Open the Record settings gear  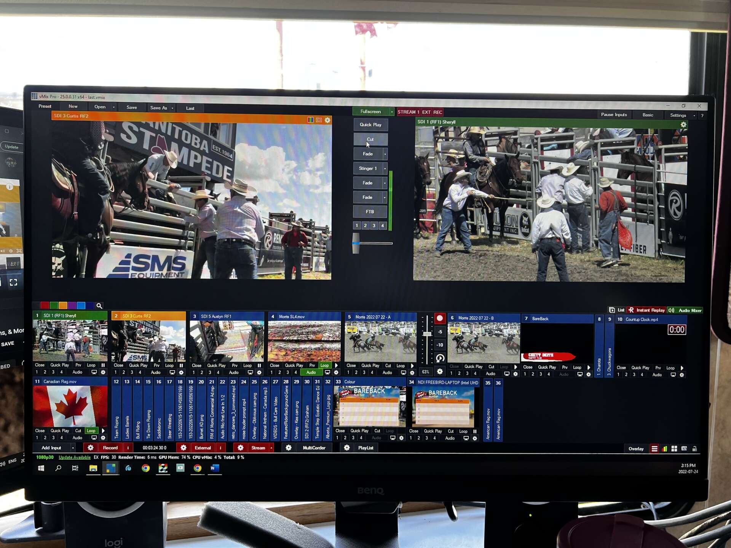(x=90, y=448)
